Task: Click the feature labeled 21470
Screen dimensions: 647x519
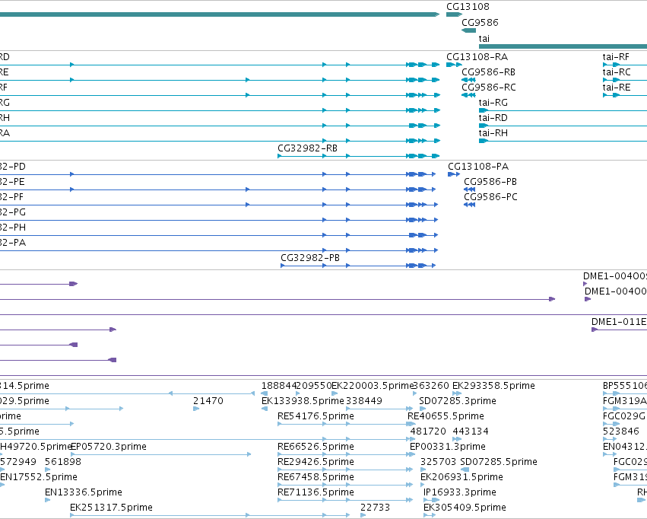Action: [x=208, y=401]
